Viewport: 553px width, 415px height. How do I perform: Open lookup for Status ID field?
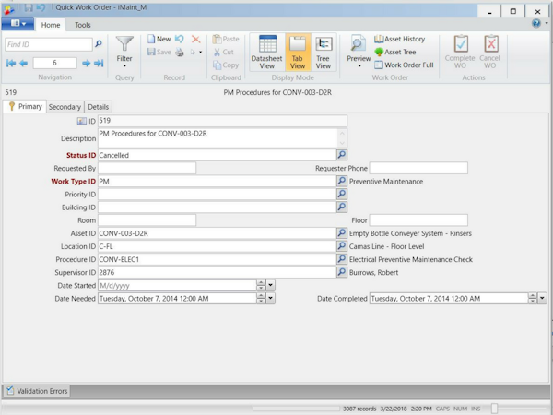tap(341, 156)
